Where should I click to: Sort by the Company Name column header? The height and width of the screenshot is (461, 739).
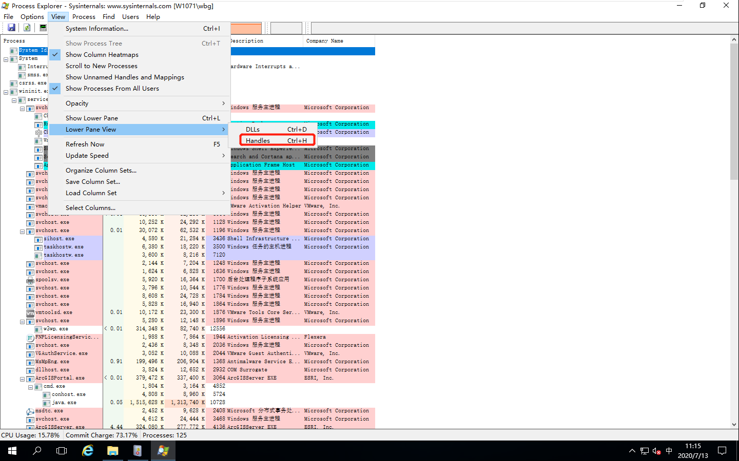(339, 41)
